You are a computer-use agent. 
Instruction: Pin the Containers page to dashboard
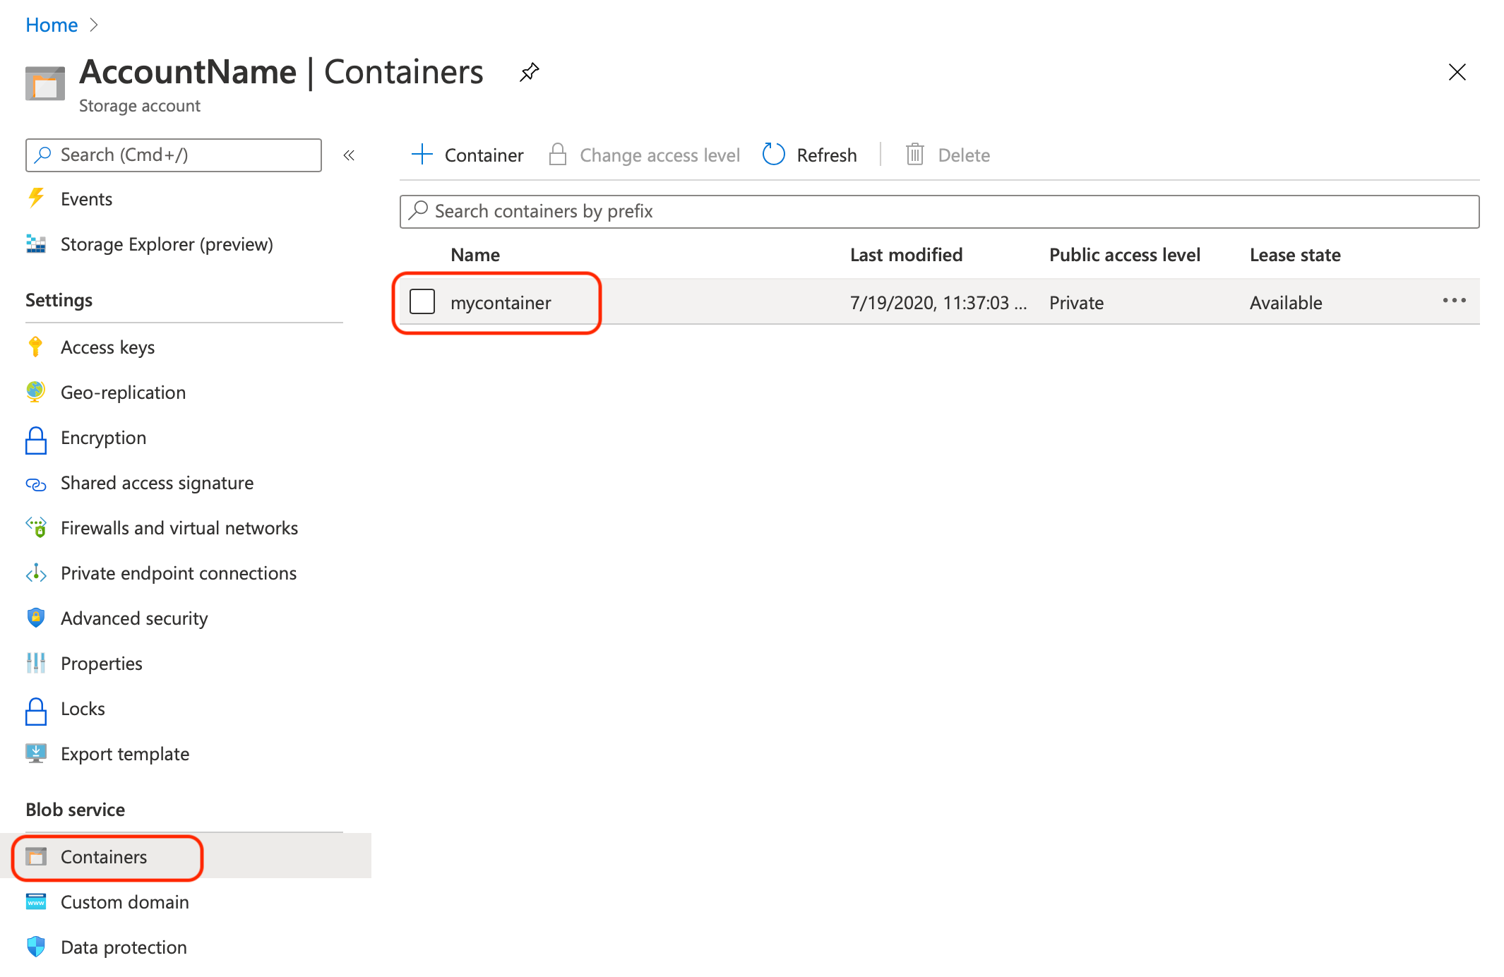[528, 71]
